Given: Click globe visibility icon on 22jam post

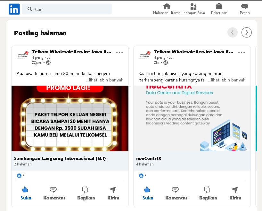Looking at the screenshot, I should pyautogui.click(x=48, y=63).
